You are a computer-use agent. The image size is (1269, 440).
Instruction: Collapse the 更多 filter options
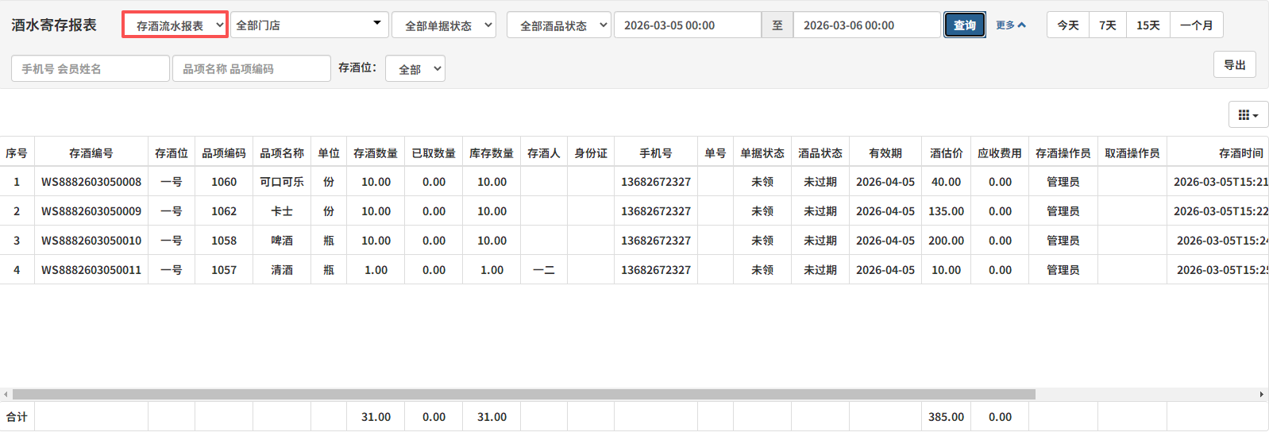(1010, 25)
